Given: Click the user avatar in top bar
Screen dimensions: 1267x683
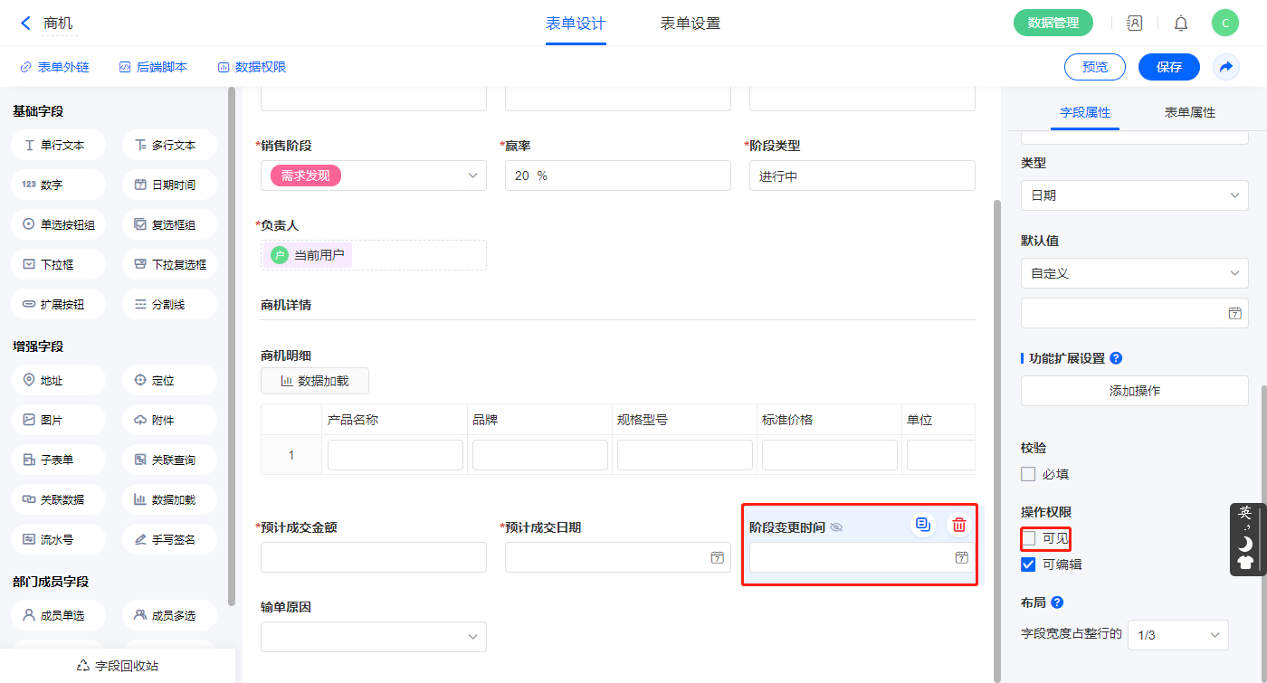Looking at the screenshot, I should [x=1224, y=24].
